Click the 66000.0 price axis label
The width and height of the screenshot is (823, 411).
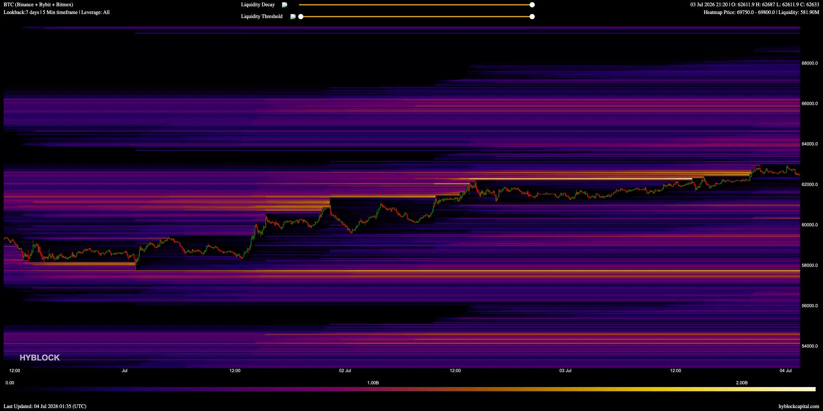tap(809, 104)
